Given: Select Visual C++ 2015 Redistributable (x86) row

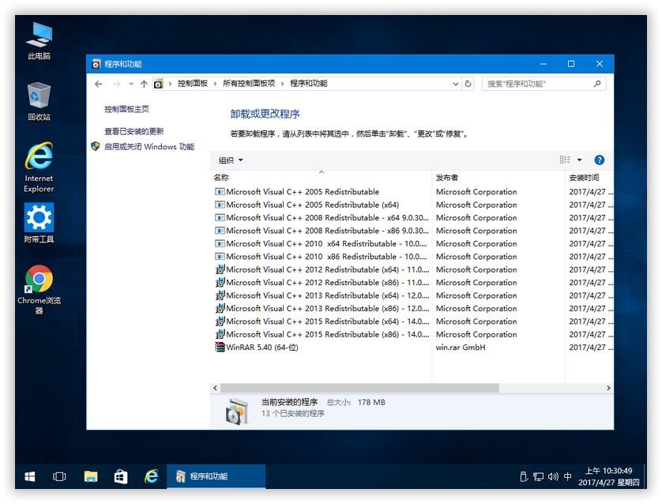Looking at the screenshot, I should [x=412, y=334].
